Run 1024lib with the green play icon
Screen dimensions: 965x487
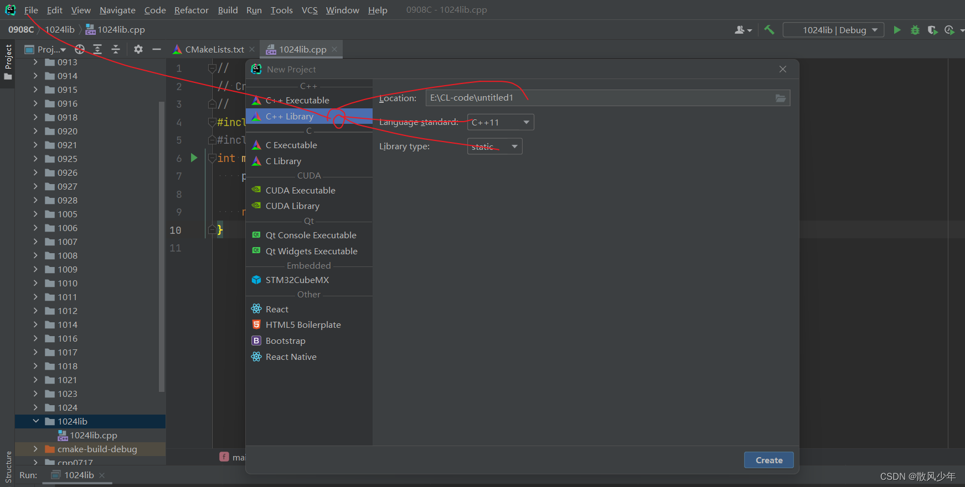point(897,30)
